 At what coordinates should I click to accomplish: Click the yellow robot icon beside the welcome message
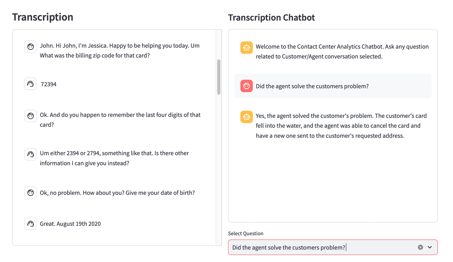(x=246, y=48)
